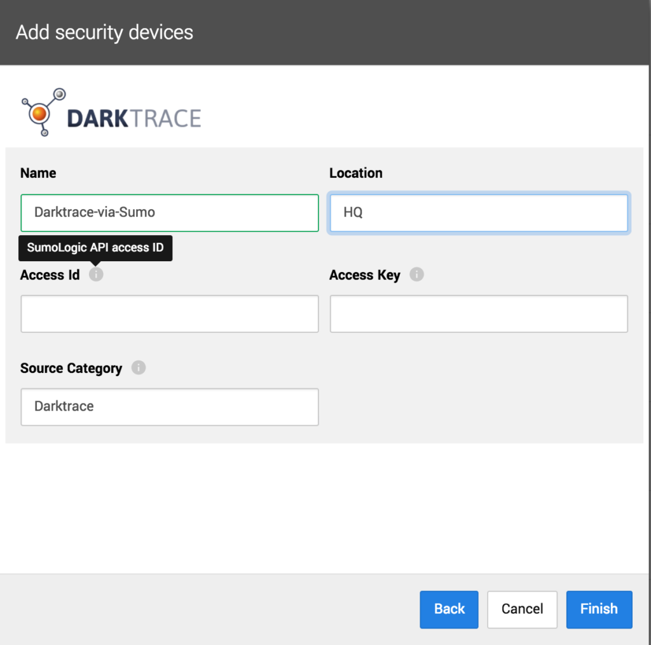Focus the Location input field
The height and width of the screenshot is (645, 651).
pyautogui.click(x=479, y=213)
